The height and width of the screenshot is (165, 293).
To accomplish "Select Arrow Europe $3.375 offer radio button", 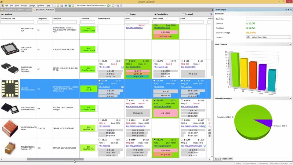I will pyautogui.click(x=154, y=61).
